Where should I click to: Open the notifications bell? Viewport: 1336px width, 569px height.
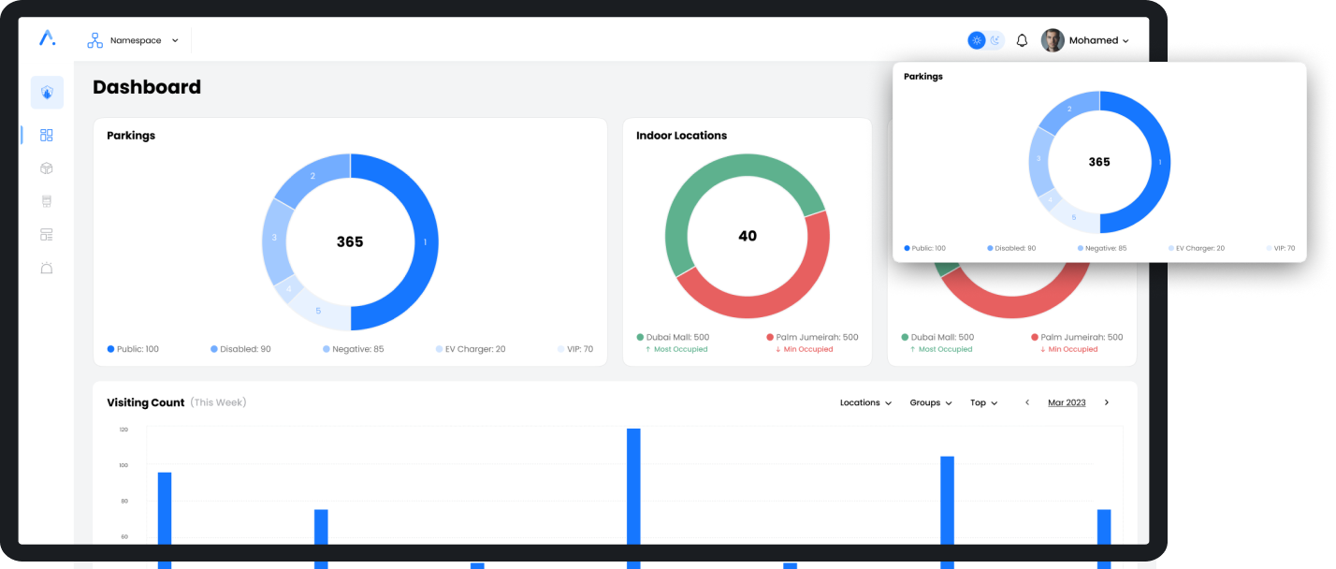(1022, 40)
